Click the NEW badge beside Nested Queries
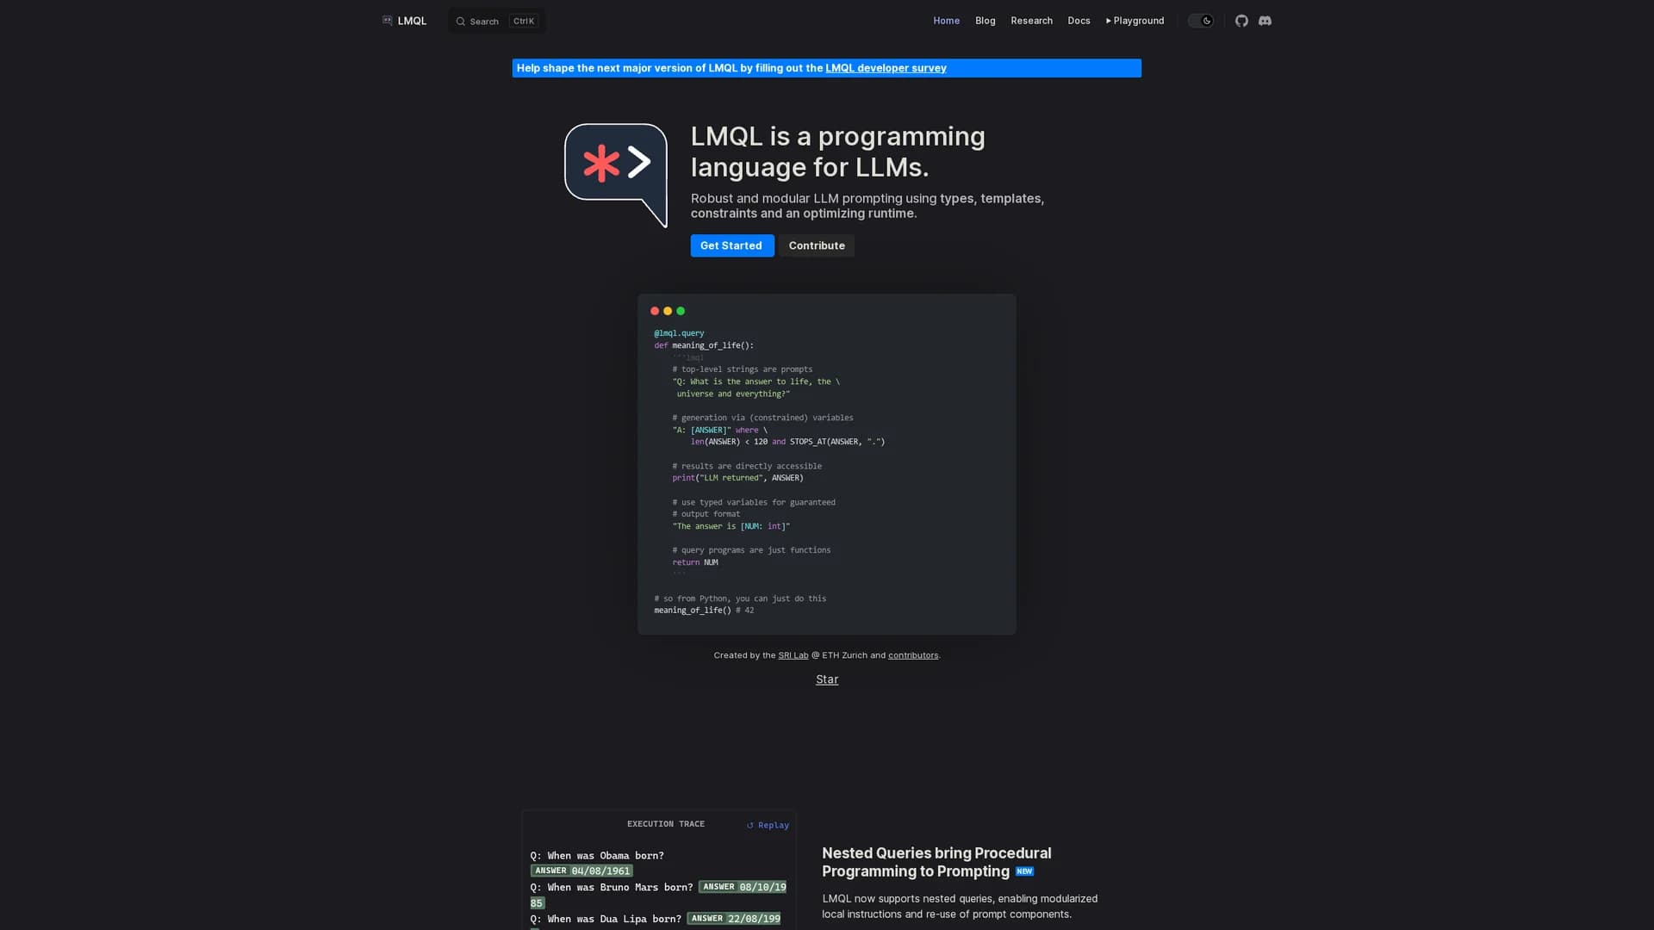 pos(1024,871)
